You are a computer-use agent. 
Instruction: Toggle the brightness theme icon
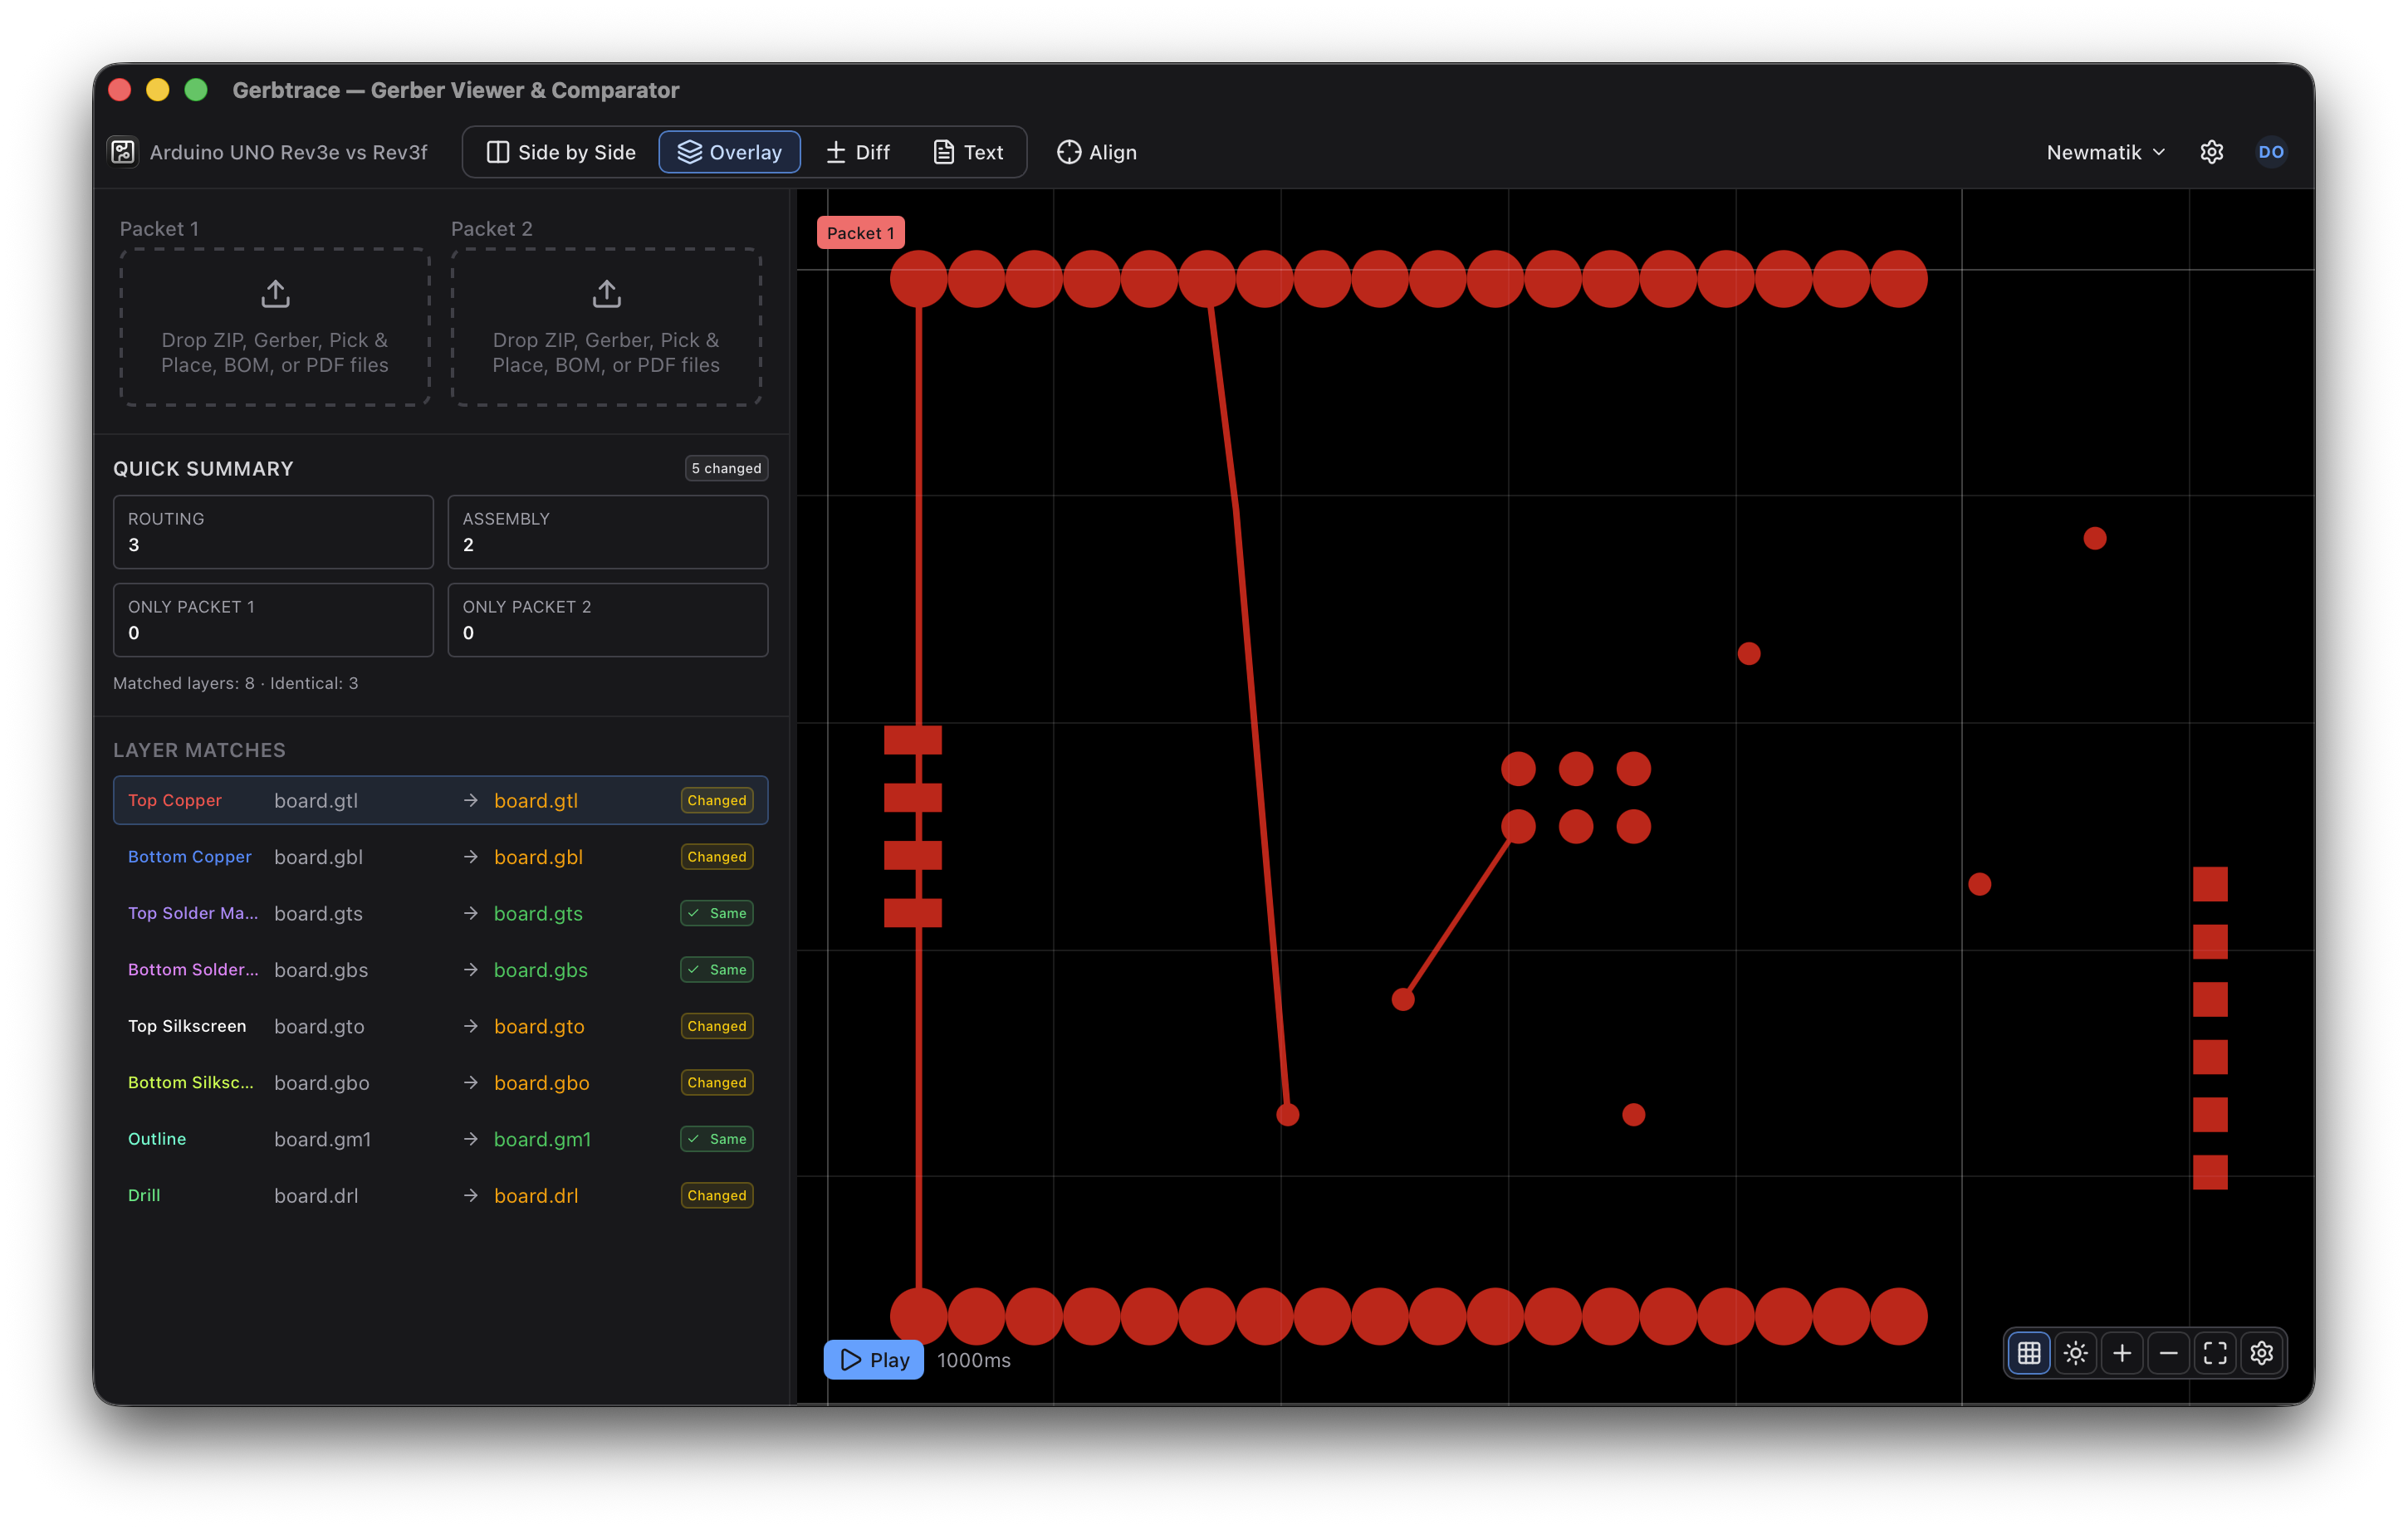2076,1353
